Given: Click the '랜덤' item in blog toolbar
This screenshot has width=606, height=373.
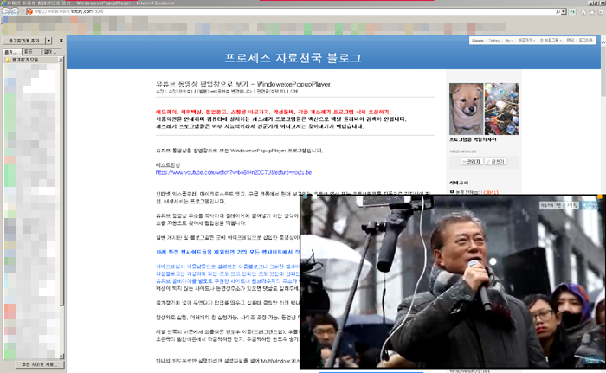Looking at the screenshot, I should tap(570, 41).
